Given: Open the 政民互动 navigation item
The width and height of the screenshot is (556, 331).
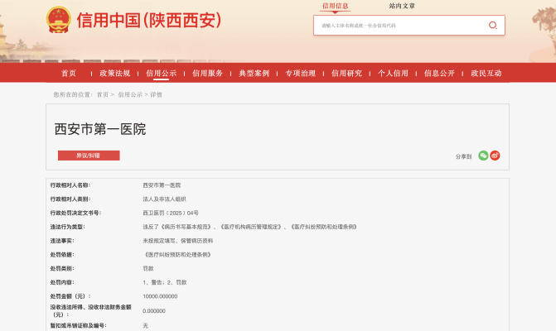Looking at the screenshot, I should [x=486, y=74].
